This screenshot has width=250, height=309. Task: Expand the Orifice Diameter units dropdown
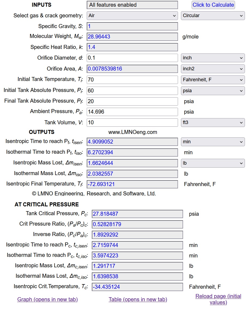(213, 58)
